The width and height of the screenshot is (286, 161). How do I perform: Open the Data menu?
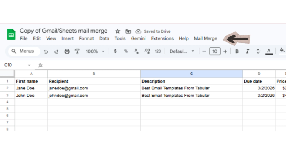tap(104, 38)
